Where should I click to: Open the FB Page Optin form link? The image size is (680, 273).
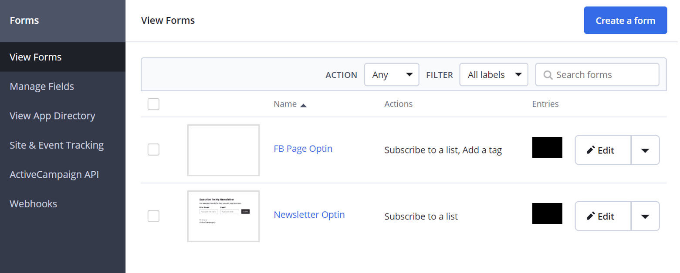pyautogui.click(x=303, y=149)
